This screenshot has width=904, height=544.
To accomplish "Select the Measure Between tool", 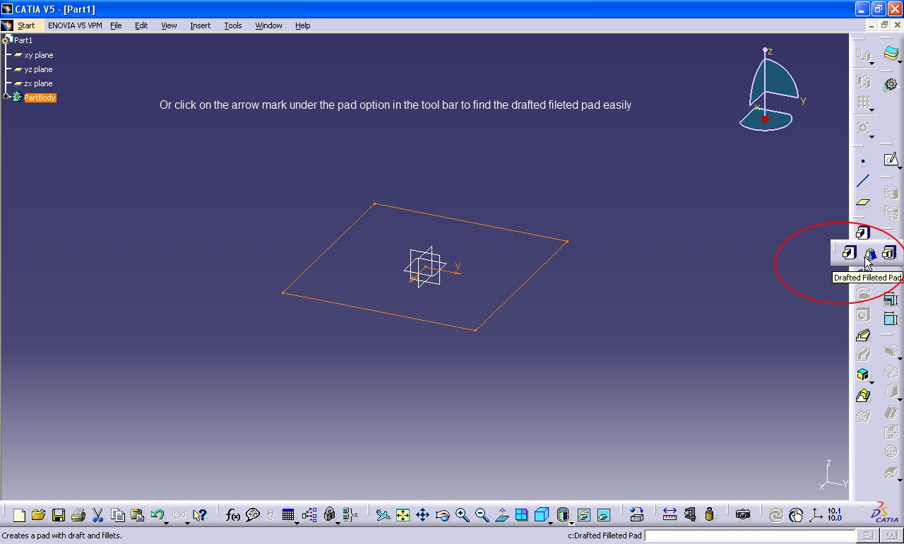I will tap(670, 515).
